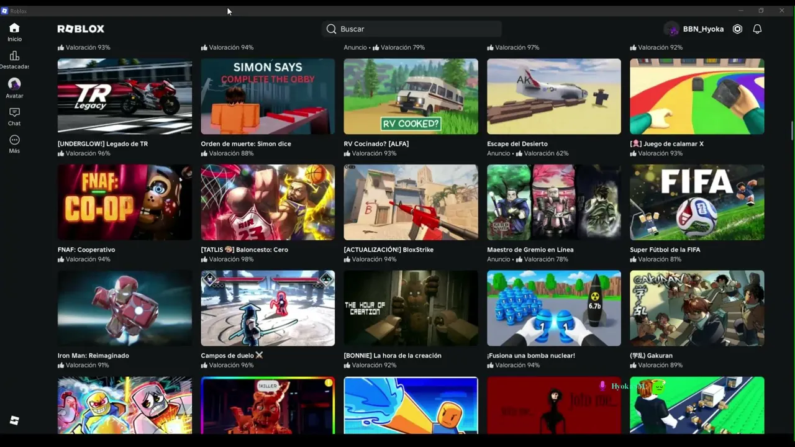Click thumbs-up icon beside Valoración 81%
Screen dimensions: 795x447
click(634, 259)
